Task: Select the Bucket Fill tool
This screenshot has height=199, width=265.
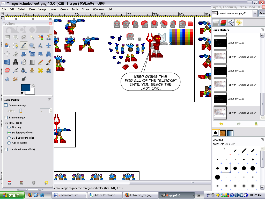Action: click(24, 62)
